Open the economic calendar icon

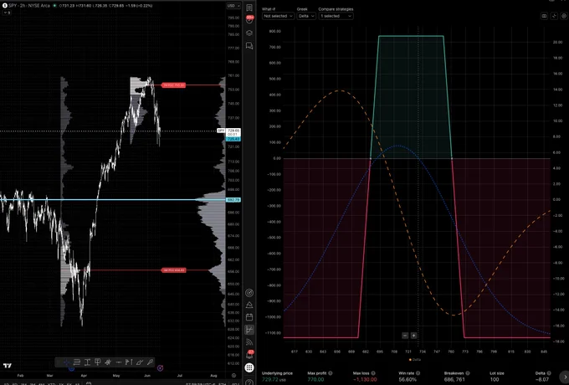tap(249, 317)
